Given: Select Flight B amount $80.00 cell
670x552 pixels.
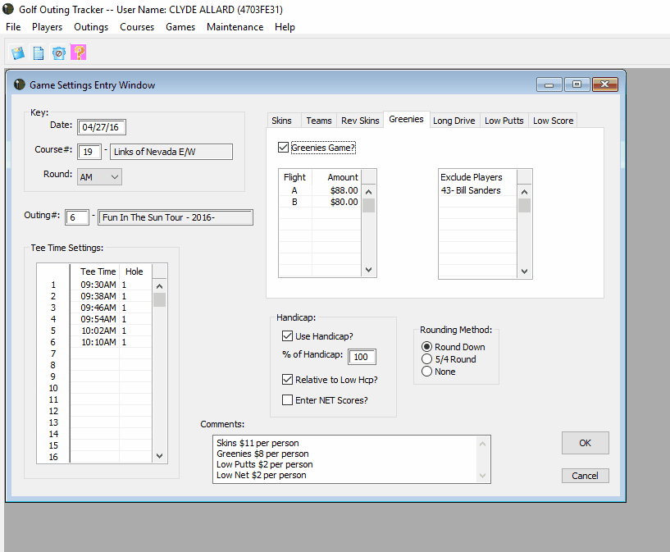Looking at the screenshot, I should click(337, 202).
